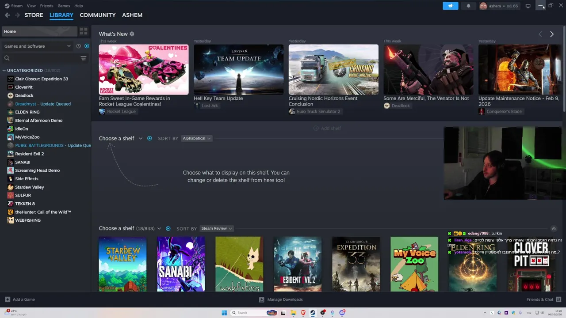The width and height of the screenshot is (566, 318).
Task: Show recent activity clock filter
Action: tap(78, 46)
